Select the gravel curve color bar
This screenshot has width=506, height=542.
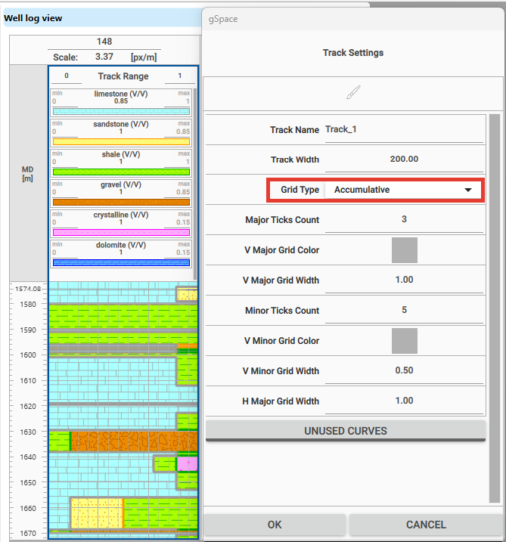click(121, 202)
